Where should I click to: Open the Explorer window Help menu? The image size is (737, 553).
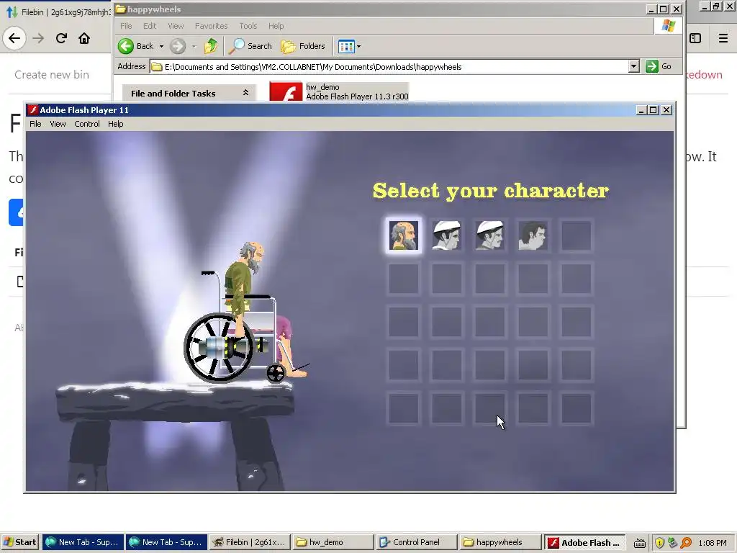pyautogui.click(x=276, y=26)
